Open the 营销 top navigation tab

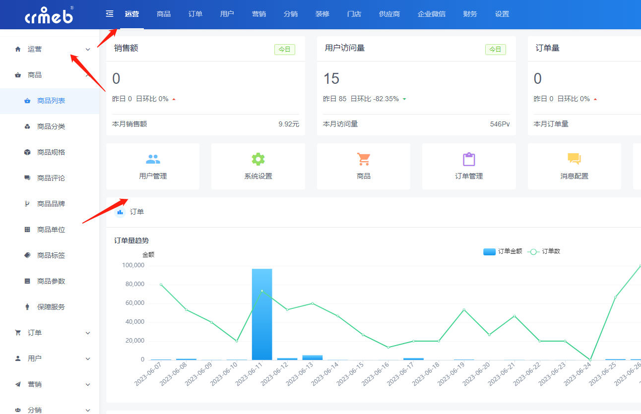pos(259,14)
